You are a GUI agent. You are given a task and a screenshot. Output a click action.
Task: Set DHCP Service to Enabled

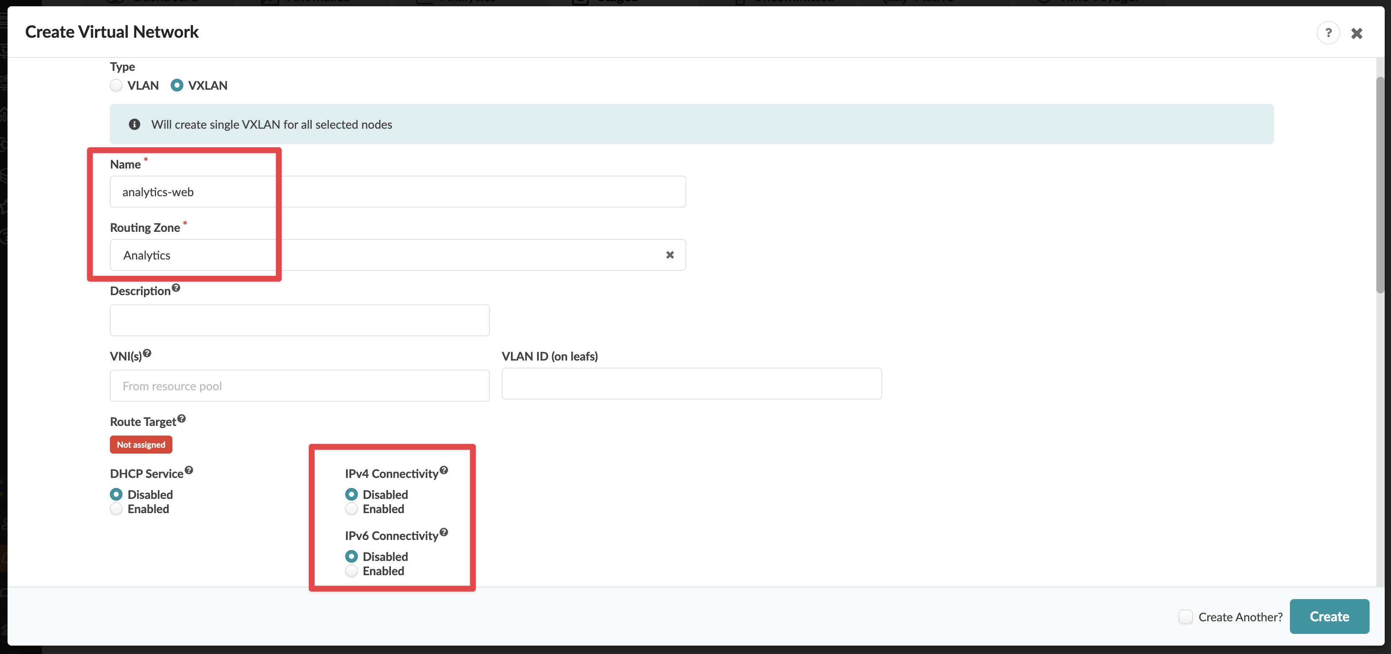coord(116,509)
